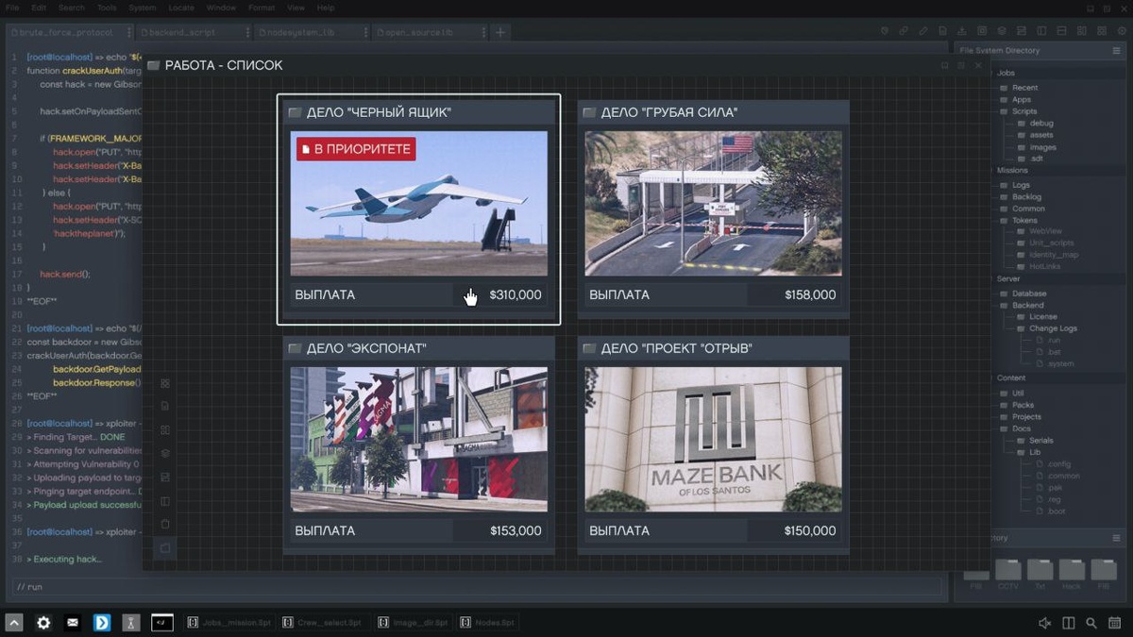Open the terminal console taskbar icon
The image size is (1133, 637).
click(162, 623)
